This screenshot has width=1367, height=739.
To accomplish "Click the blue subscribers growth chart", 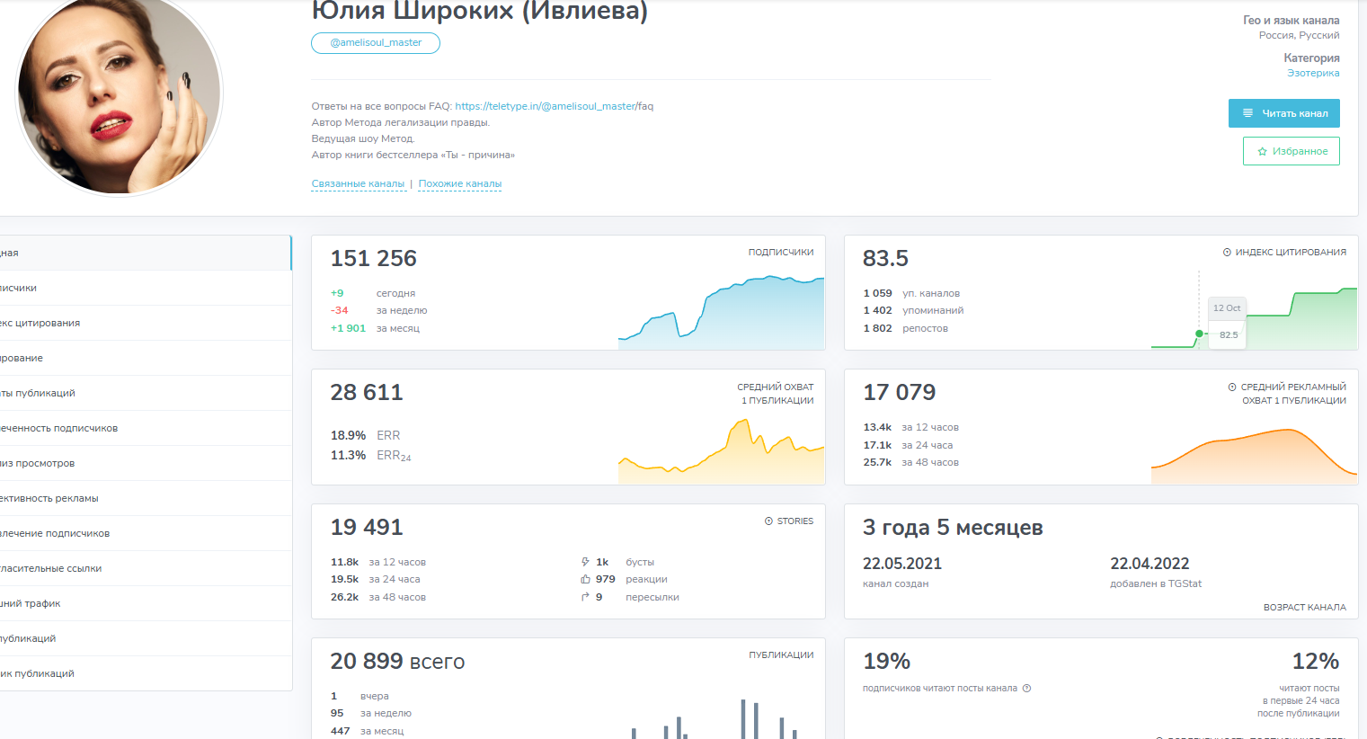I will pos(721,312).
